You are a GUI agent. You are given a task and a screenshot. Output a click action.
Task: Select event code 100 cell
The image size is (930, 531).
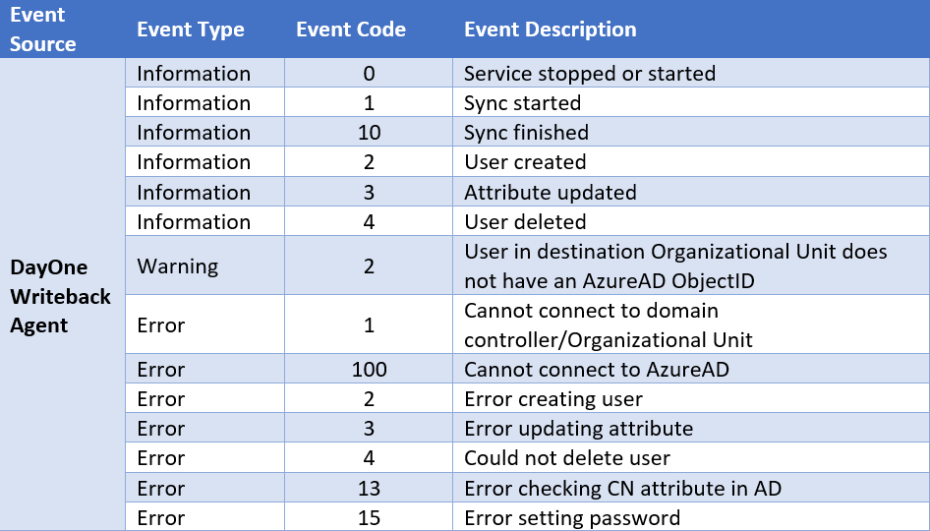click(369, 369)
